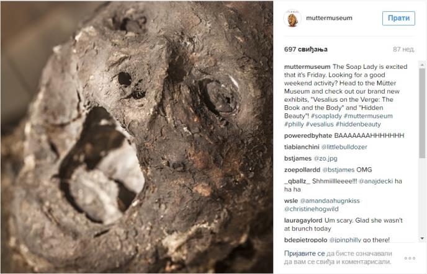
Task: Open the three-dots more options menu
Action: 410,259
